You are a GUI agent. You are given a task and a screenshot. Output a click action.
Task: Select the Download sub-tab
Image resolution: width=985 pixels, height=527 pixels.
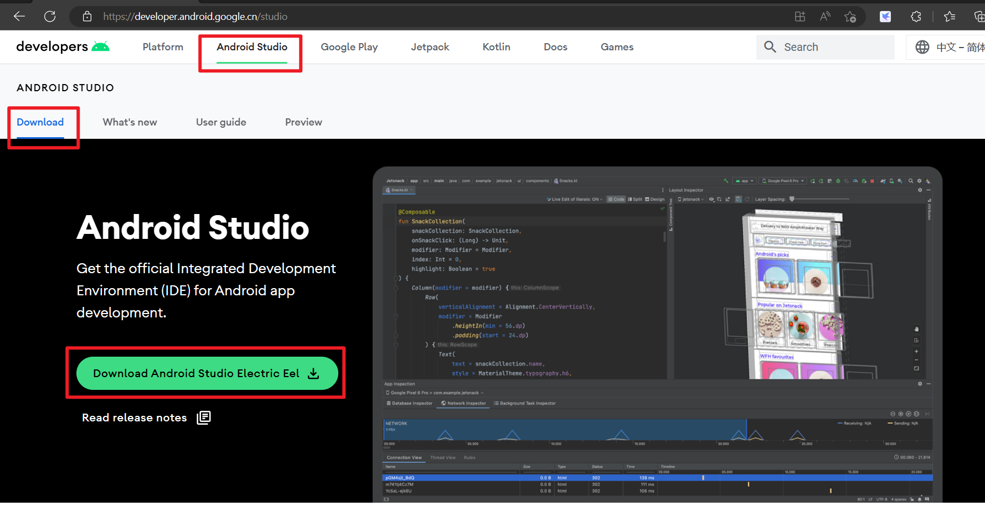click(40, 122)
